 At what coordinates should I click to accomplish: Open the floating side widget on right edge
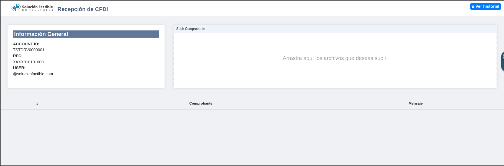[502, 61]
